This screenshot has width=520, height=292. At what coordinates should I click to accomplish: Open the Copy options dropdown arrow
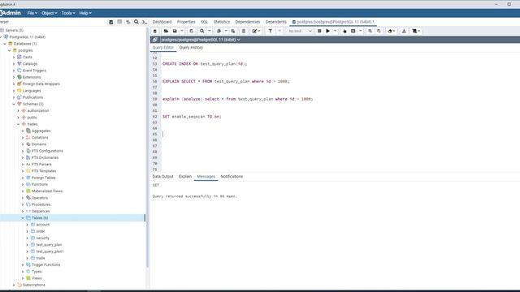tap(226, 31)
